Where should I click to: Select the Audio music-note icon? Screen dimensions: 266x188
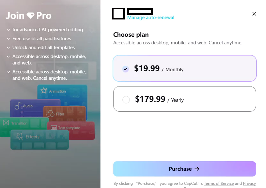point(18,106)
